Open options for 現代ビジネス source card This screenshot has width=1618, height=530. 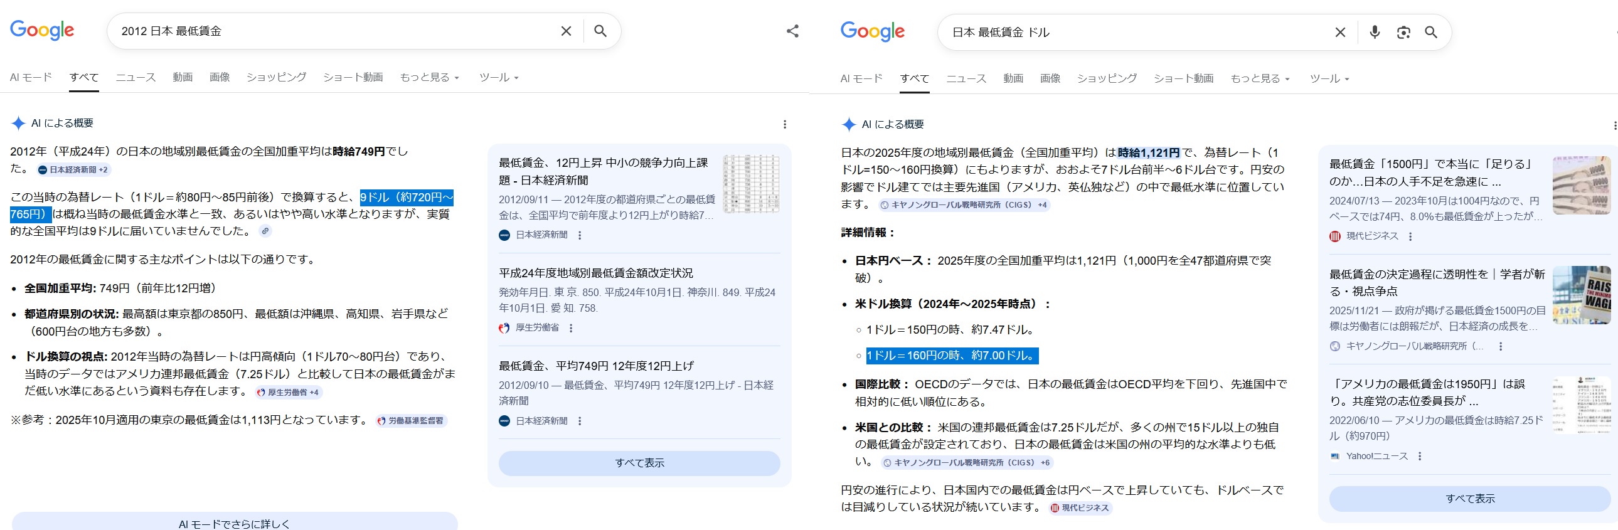click(1410, 236)
